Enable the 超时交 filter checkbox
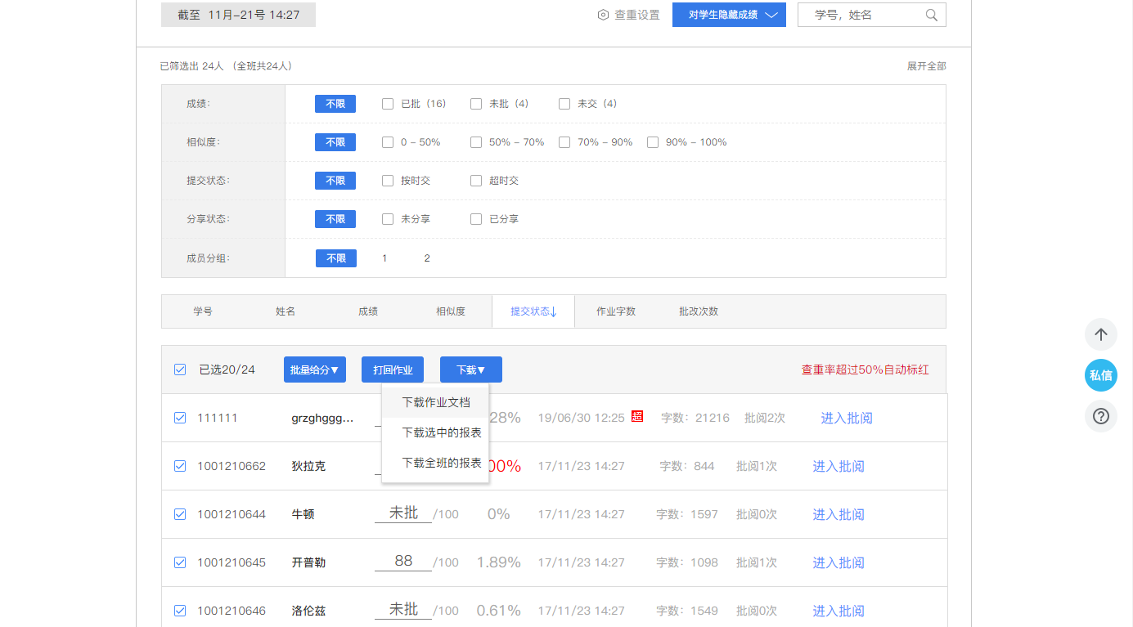This screenshot has width=1133, height=627. (x=476, y=181)
